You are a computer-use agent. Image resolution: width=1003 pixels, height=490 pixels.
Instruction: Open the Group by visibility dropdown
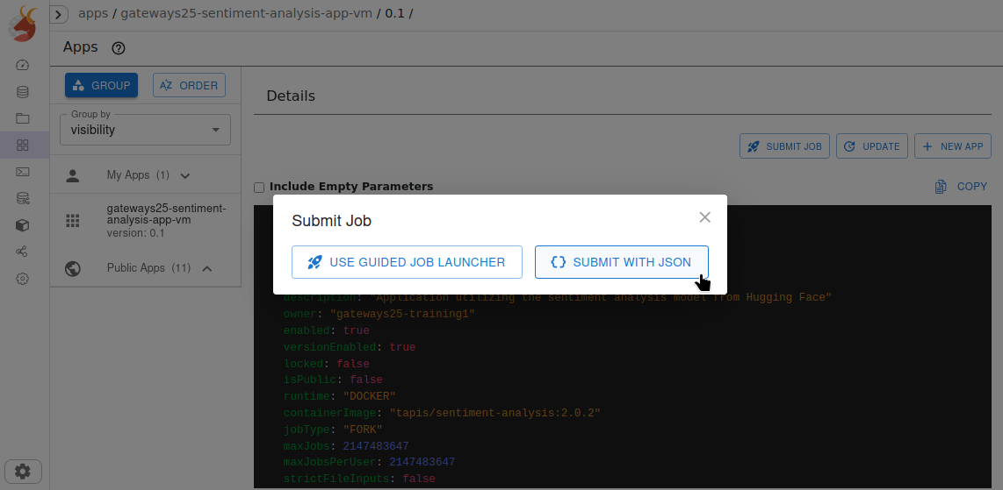pyautogui.click(x=145, y=130)
